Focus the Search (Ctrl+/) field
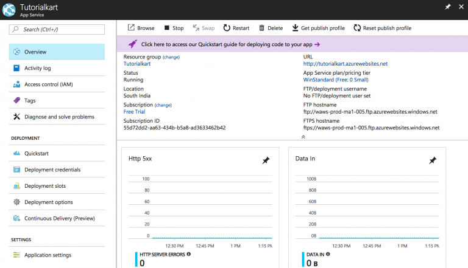The width and height of the screenshot is (468, 268). coord(57,30)
